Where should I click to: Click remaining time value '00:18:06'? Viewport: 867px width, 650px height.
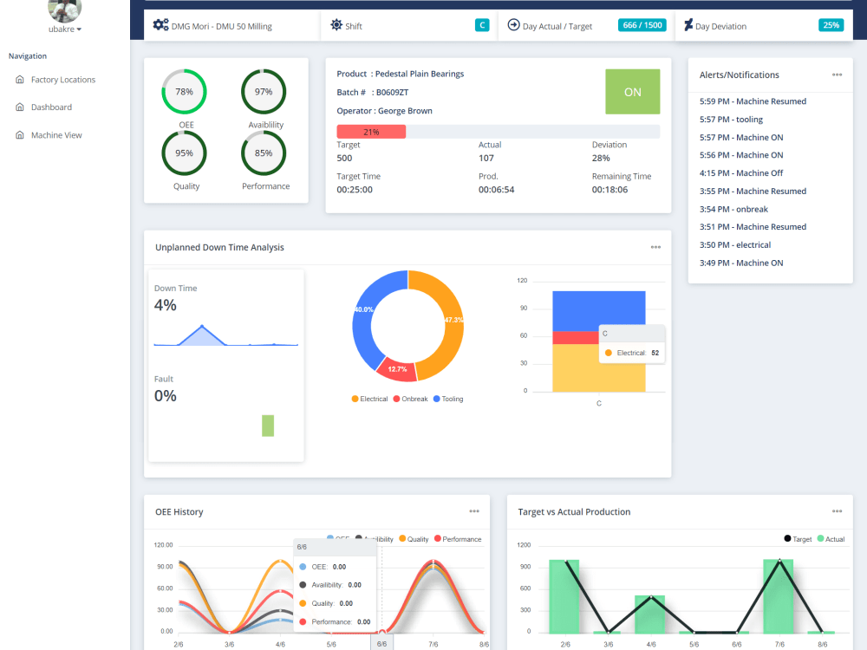pos(610,190)
